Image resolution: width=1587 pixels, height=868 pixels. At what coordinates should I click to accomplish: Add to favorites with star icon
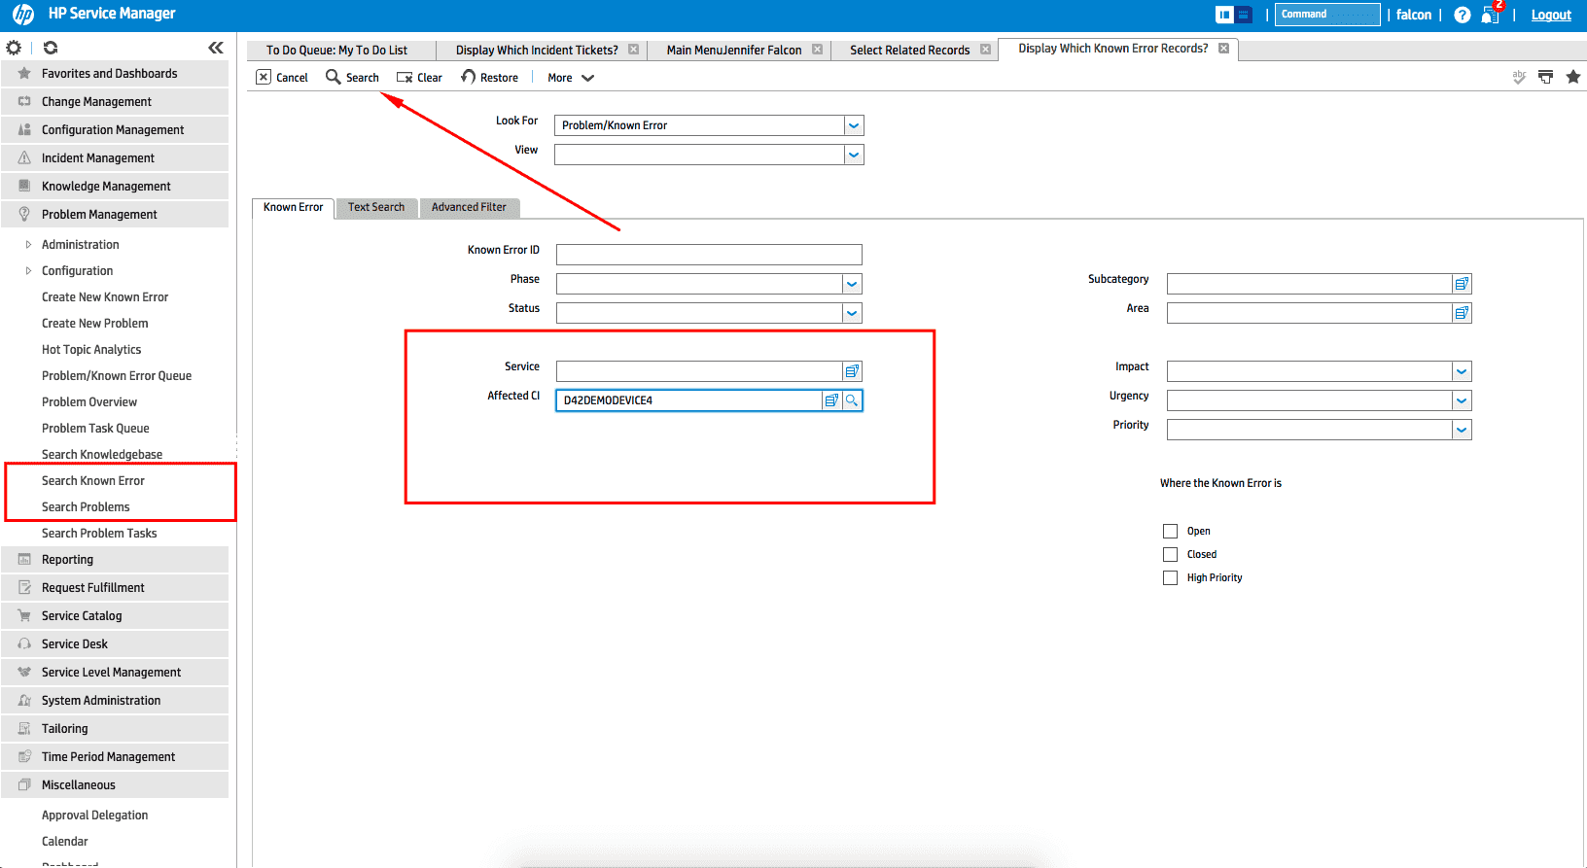(x=1572, y=77)
